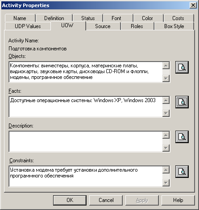Click the empty Description text box
Viewport: 199px width, 210px height.
point(86,141)
